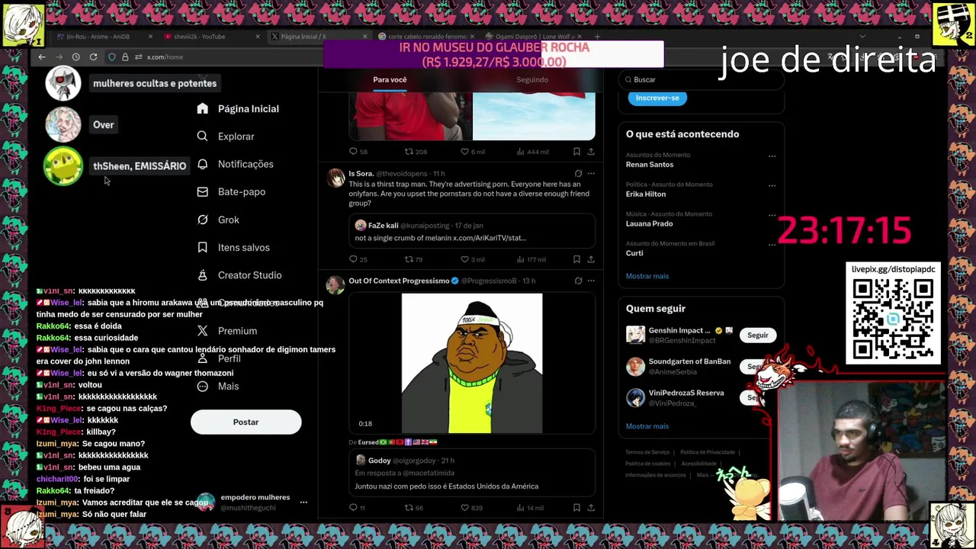This screenshot has width=976, height=549.
Task: Expand Mais menu in X sidebar
Action: (218, 387)
